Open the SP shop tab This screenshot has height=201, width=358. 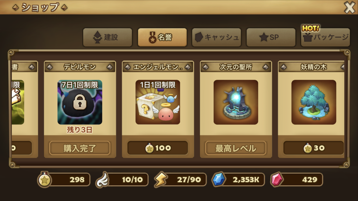[x=271, y=37]
